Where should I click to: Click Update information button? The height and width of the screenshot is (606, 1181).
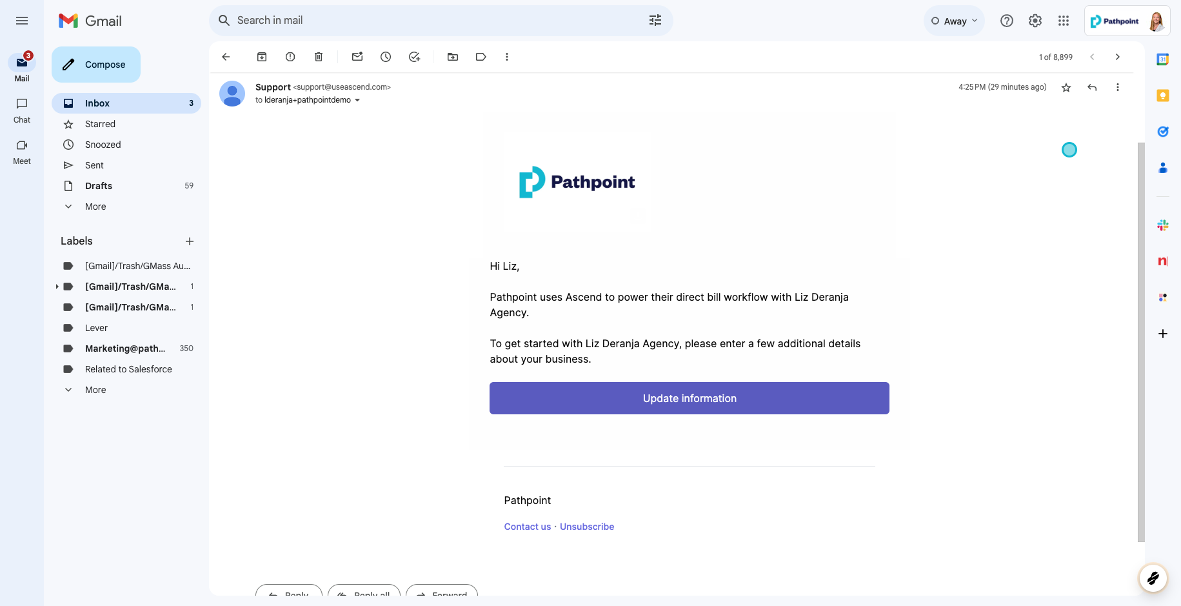point(689,398)
